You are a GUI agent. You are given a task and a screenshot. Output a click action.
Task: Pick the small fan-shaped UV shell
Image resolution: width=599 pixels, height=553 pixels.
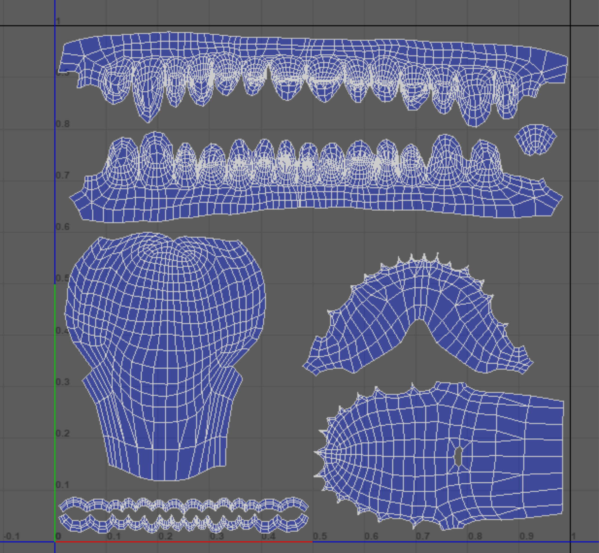click(x=535, y=140)
